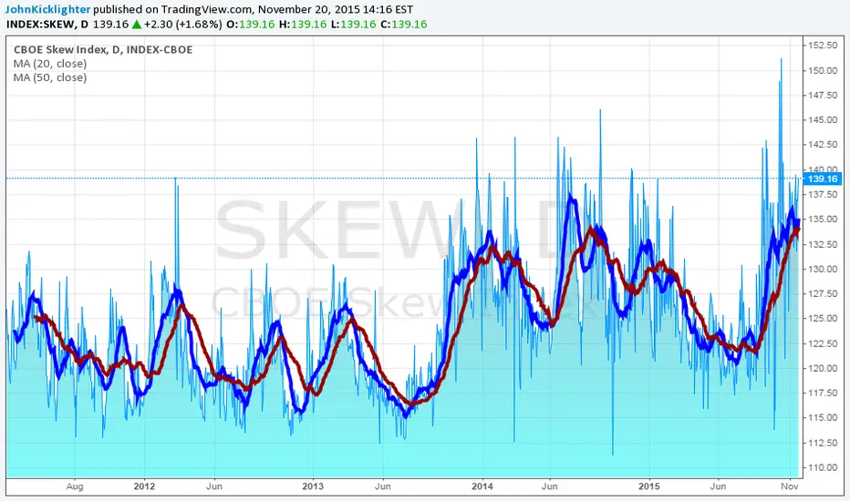Click the close value C:139.16
850x501 pixels.
click(x=404, y=25)
